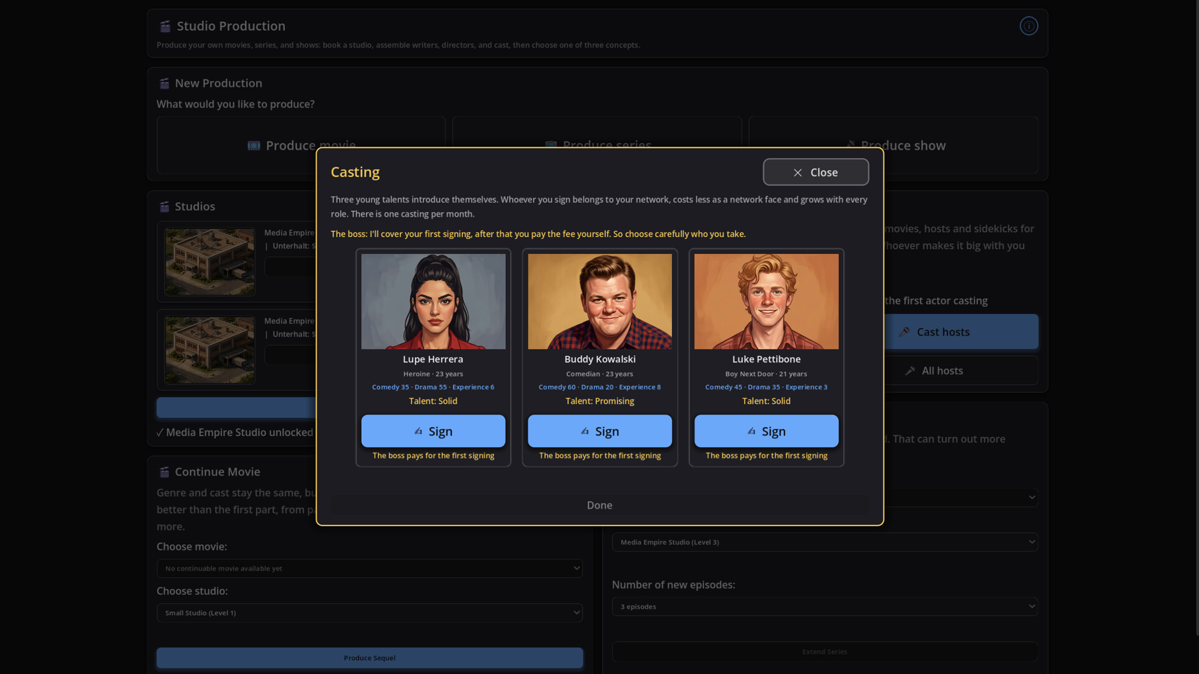Screen dimensions: 1199x674
Task: Choose Produce show option
Action: (x=893, y=145)
